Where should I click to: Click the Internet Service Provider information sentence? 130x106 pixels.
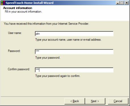[x=47, y=24]
